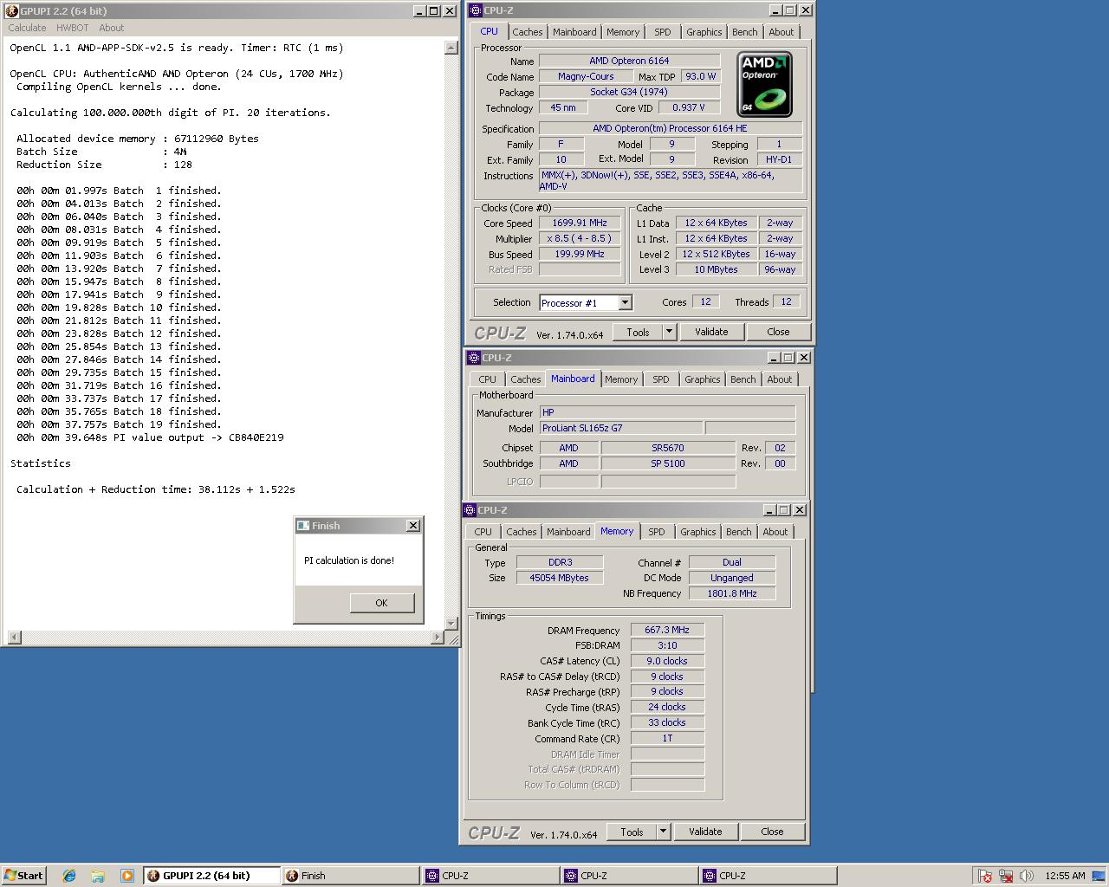Click the processor name field 'AMD Opteron 6164'
Image resolution: width=1109 pixels, height=887 pixels.
point(629,61)
